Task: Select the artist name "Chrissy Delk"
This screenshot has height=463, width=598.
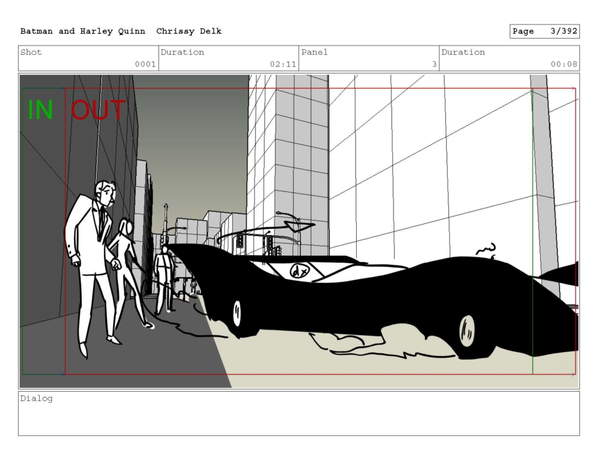Action: pyautogui.click(x=189, y=32)
